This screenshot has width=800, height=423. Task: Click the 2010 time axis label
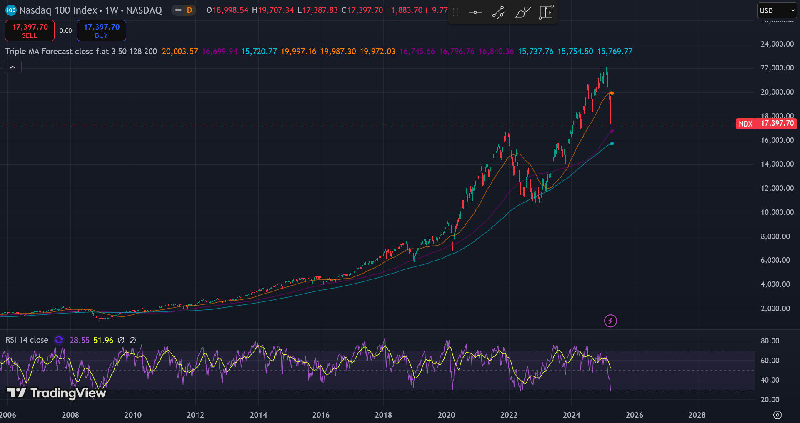point(133,415)
